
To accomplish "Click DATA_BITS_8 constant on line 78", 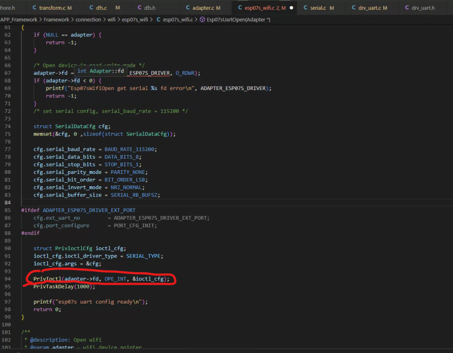I will pos(122,157).
